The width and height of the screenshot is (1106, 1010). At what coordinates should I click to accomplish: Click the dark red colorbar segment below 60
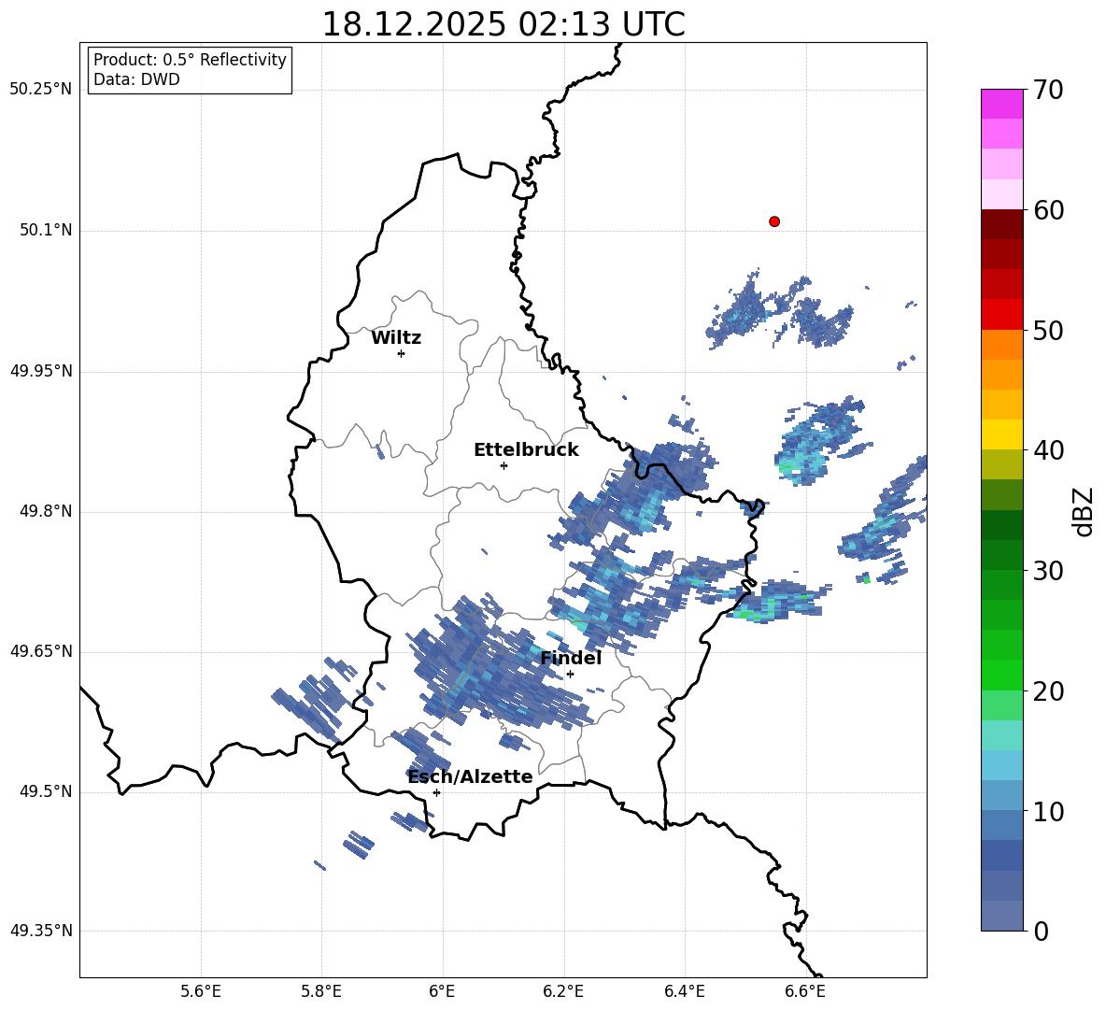click(x=1001, y=224)
